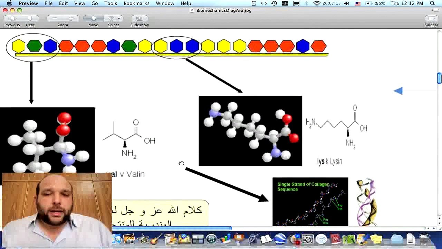Click the BiomechanicsDiagAra.jpg title proxy icon
Screen dimensions: 442x249
coord(192,10)
